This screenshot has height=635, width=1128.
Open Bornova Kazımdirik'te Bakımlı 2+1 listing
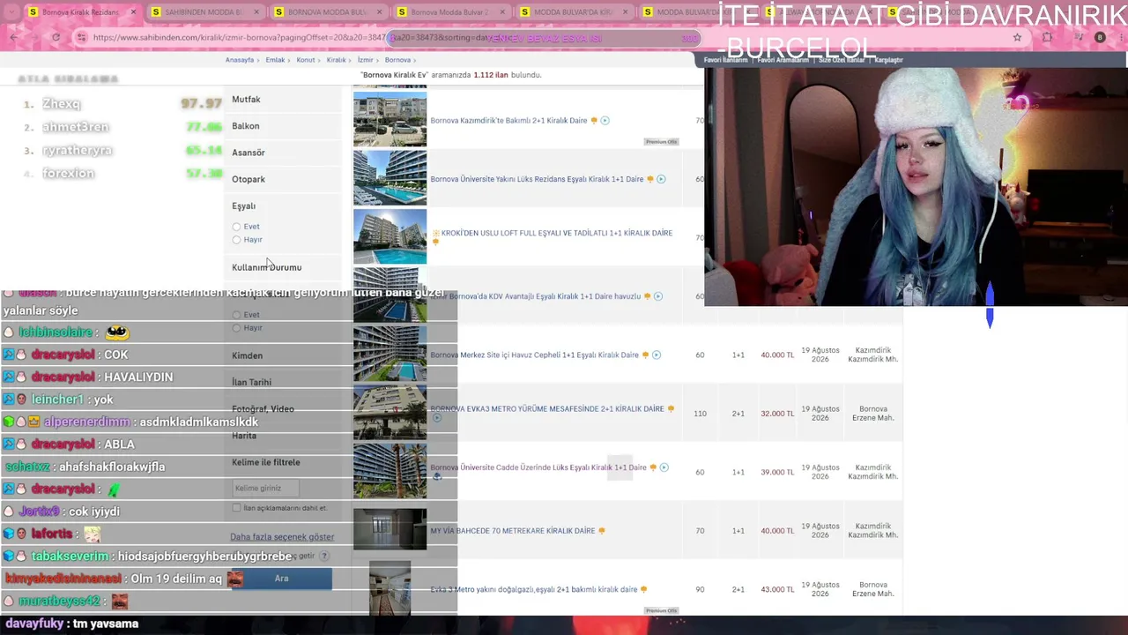[508, 121]
